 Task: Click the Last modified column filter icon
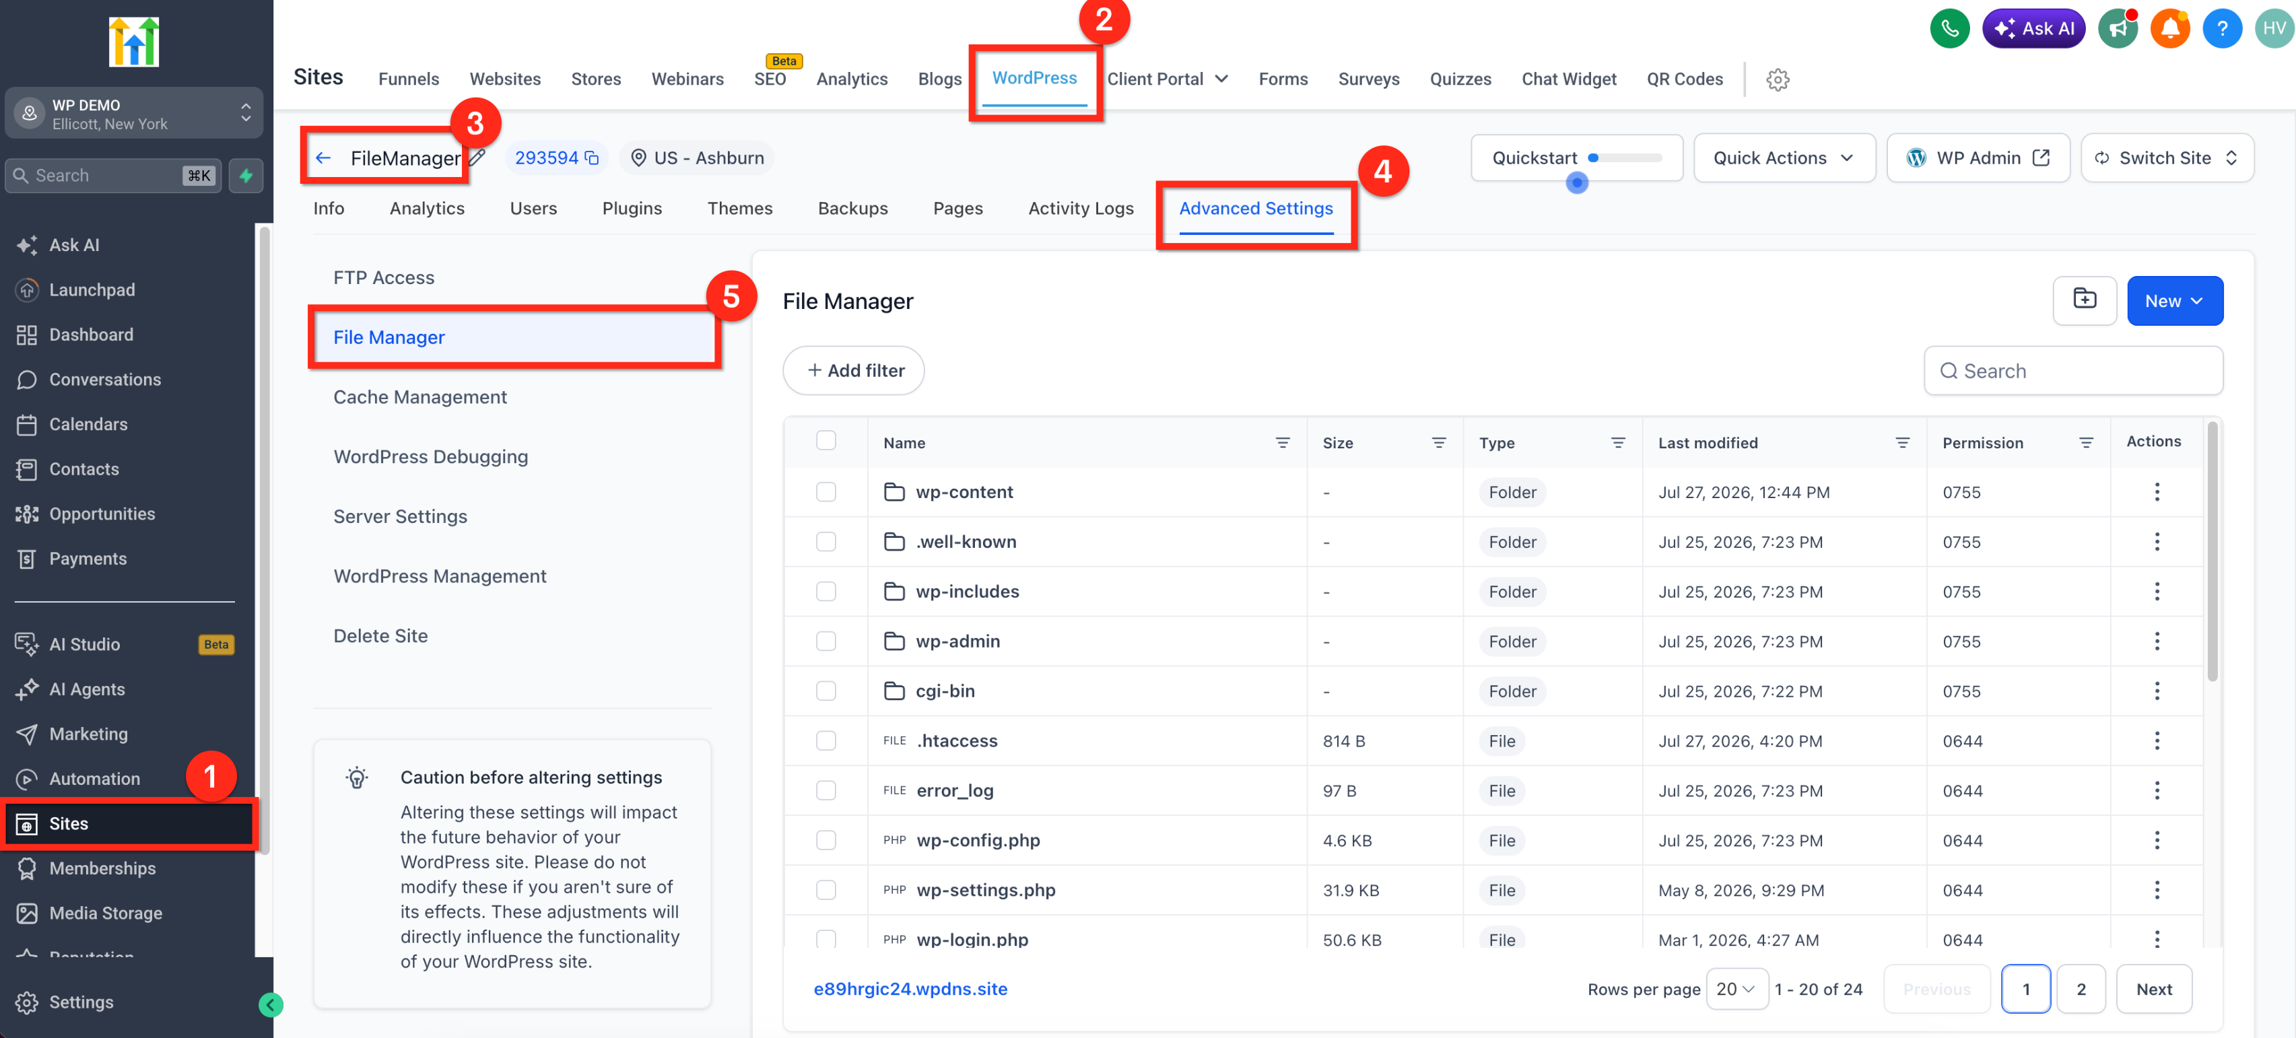pos(1901,443)
